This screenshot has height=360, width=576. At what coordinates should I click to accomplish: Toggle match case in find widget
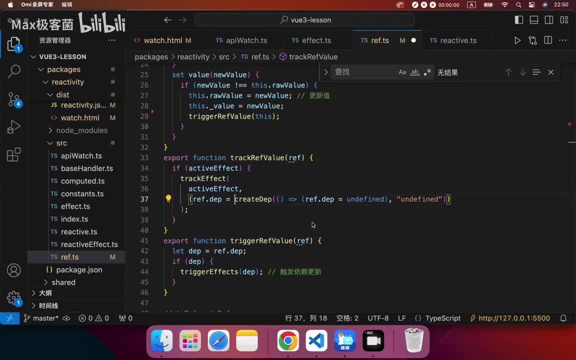402,72
